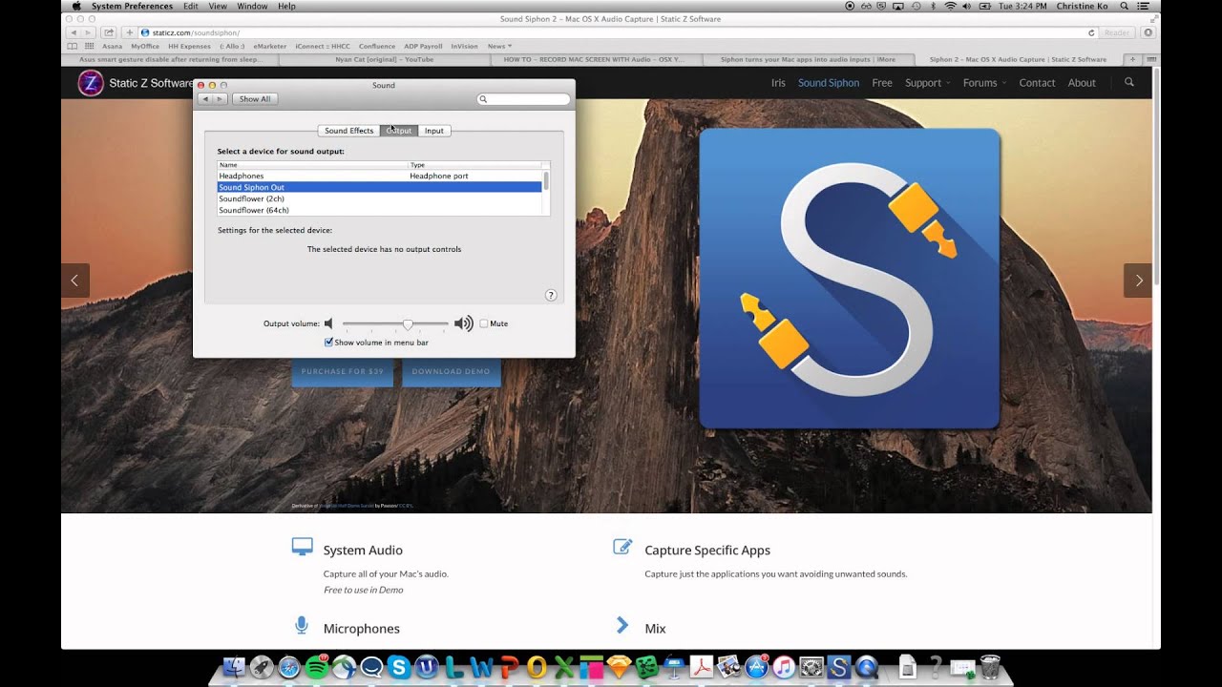The width and height of the screenshot is (1222, 687).
Task: Select the Output tab
Action: coord(399,131)
